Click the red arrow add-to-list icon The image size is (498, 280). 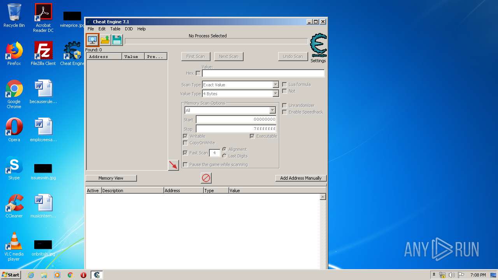point(173,165)
